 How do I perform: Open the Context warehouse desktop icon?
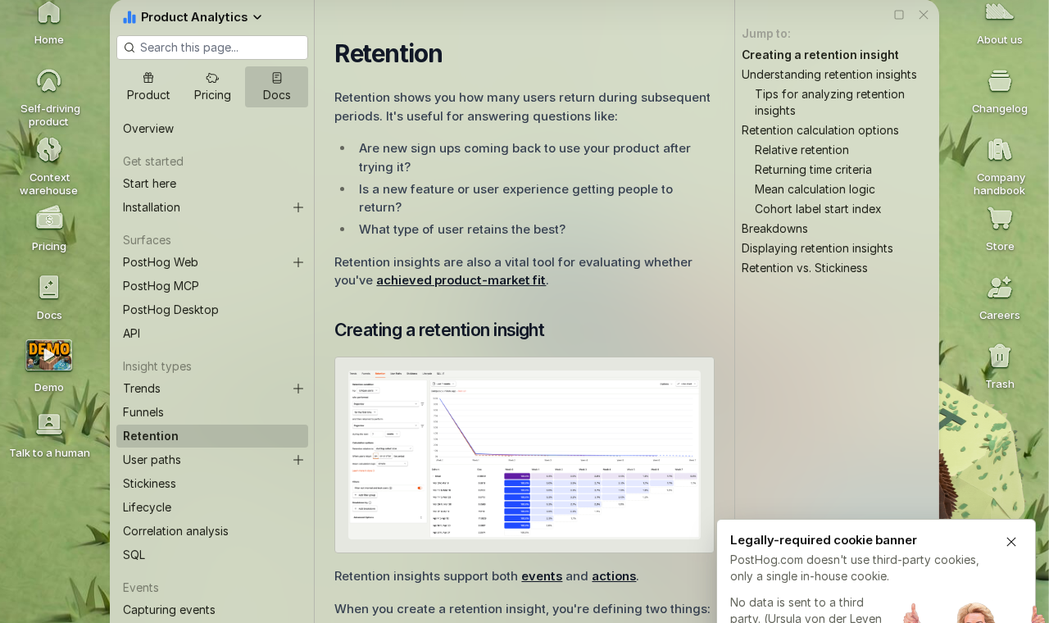pyautogui.click(x=49, y=166)
